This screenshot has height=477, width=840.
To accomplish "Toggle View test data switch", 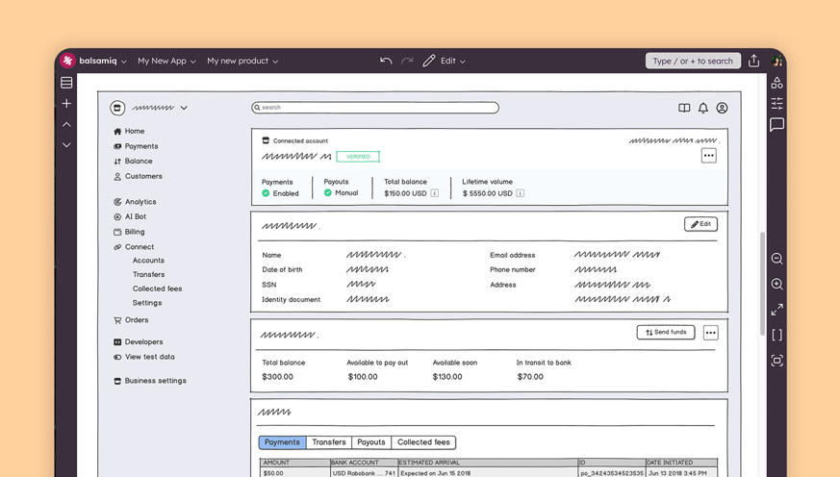I will tap(117, 357).
